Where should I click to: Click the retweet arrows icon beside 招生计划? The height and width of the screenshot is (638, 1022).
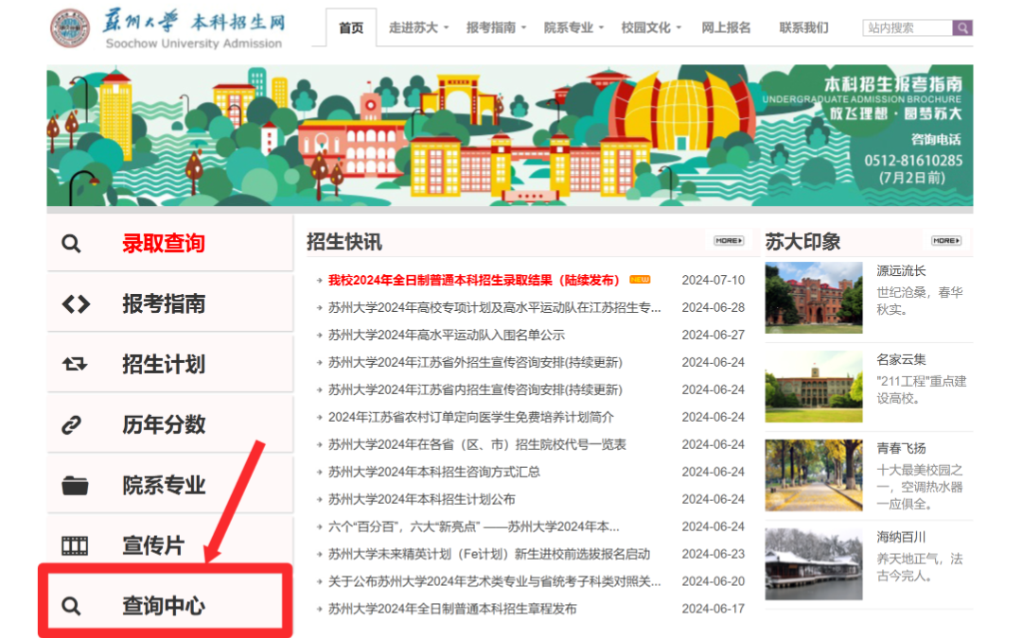(75, 364)
